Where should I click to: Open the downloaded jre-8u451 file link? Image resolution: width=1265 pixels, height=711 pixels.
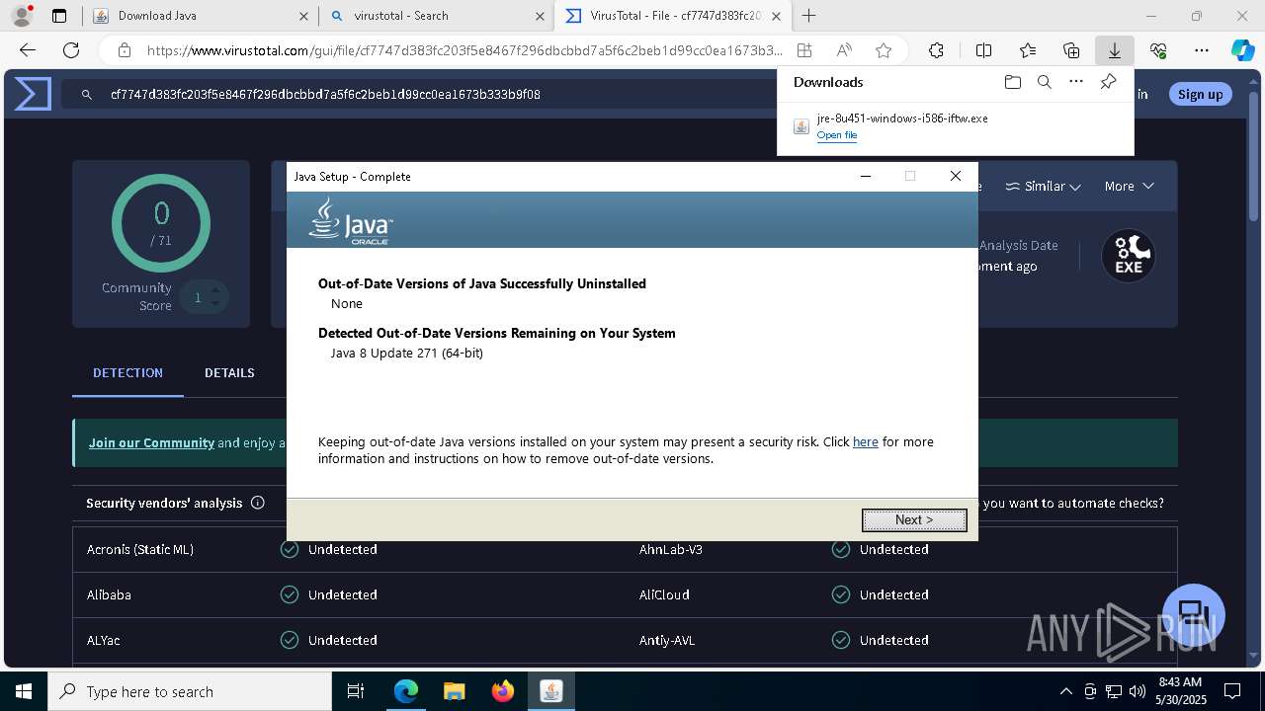tap(836, 135)
